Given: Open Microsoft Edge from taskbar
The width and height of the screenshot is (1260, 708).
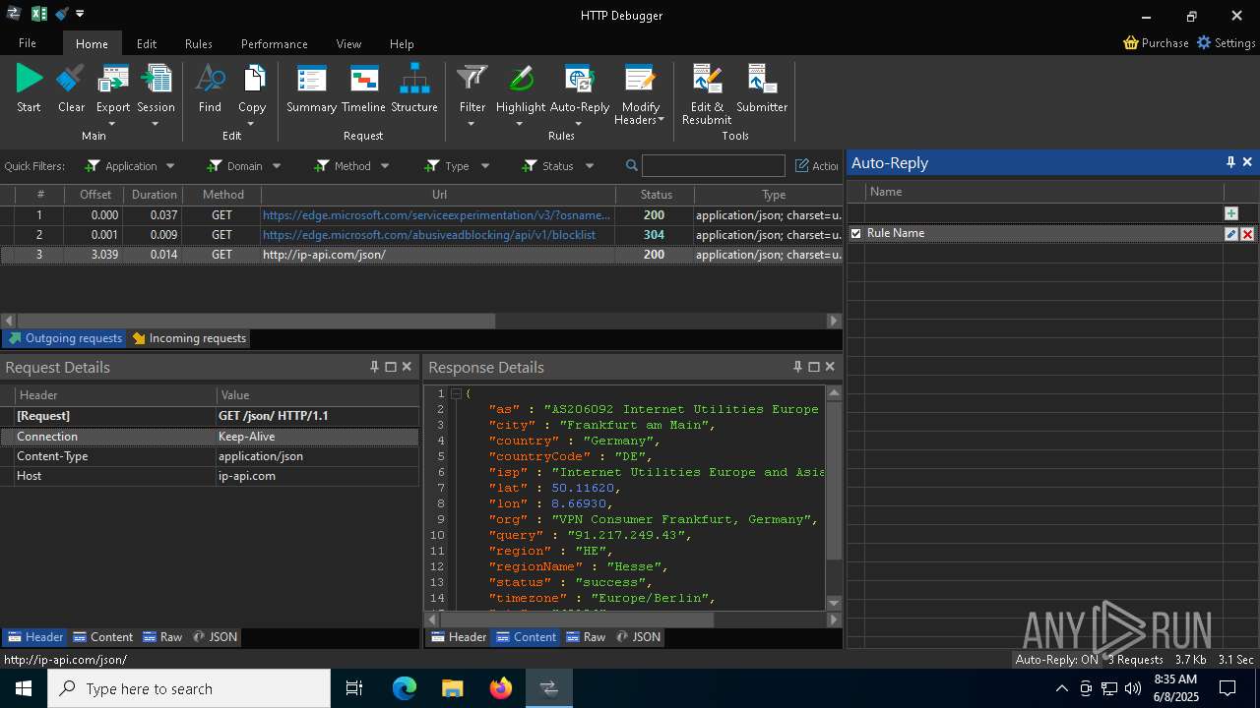Looking at the screenshot, I should (x=405, y=688).
